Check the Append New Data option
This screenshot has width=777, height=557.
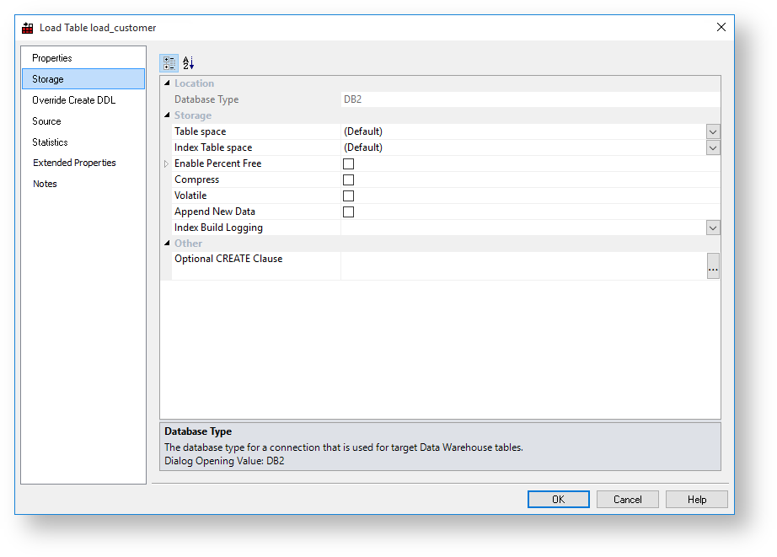(348, 212)
